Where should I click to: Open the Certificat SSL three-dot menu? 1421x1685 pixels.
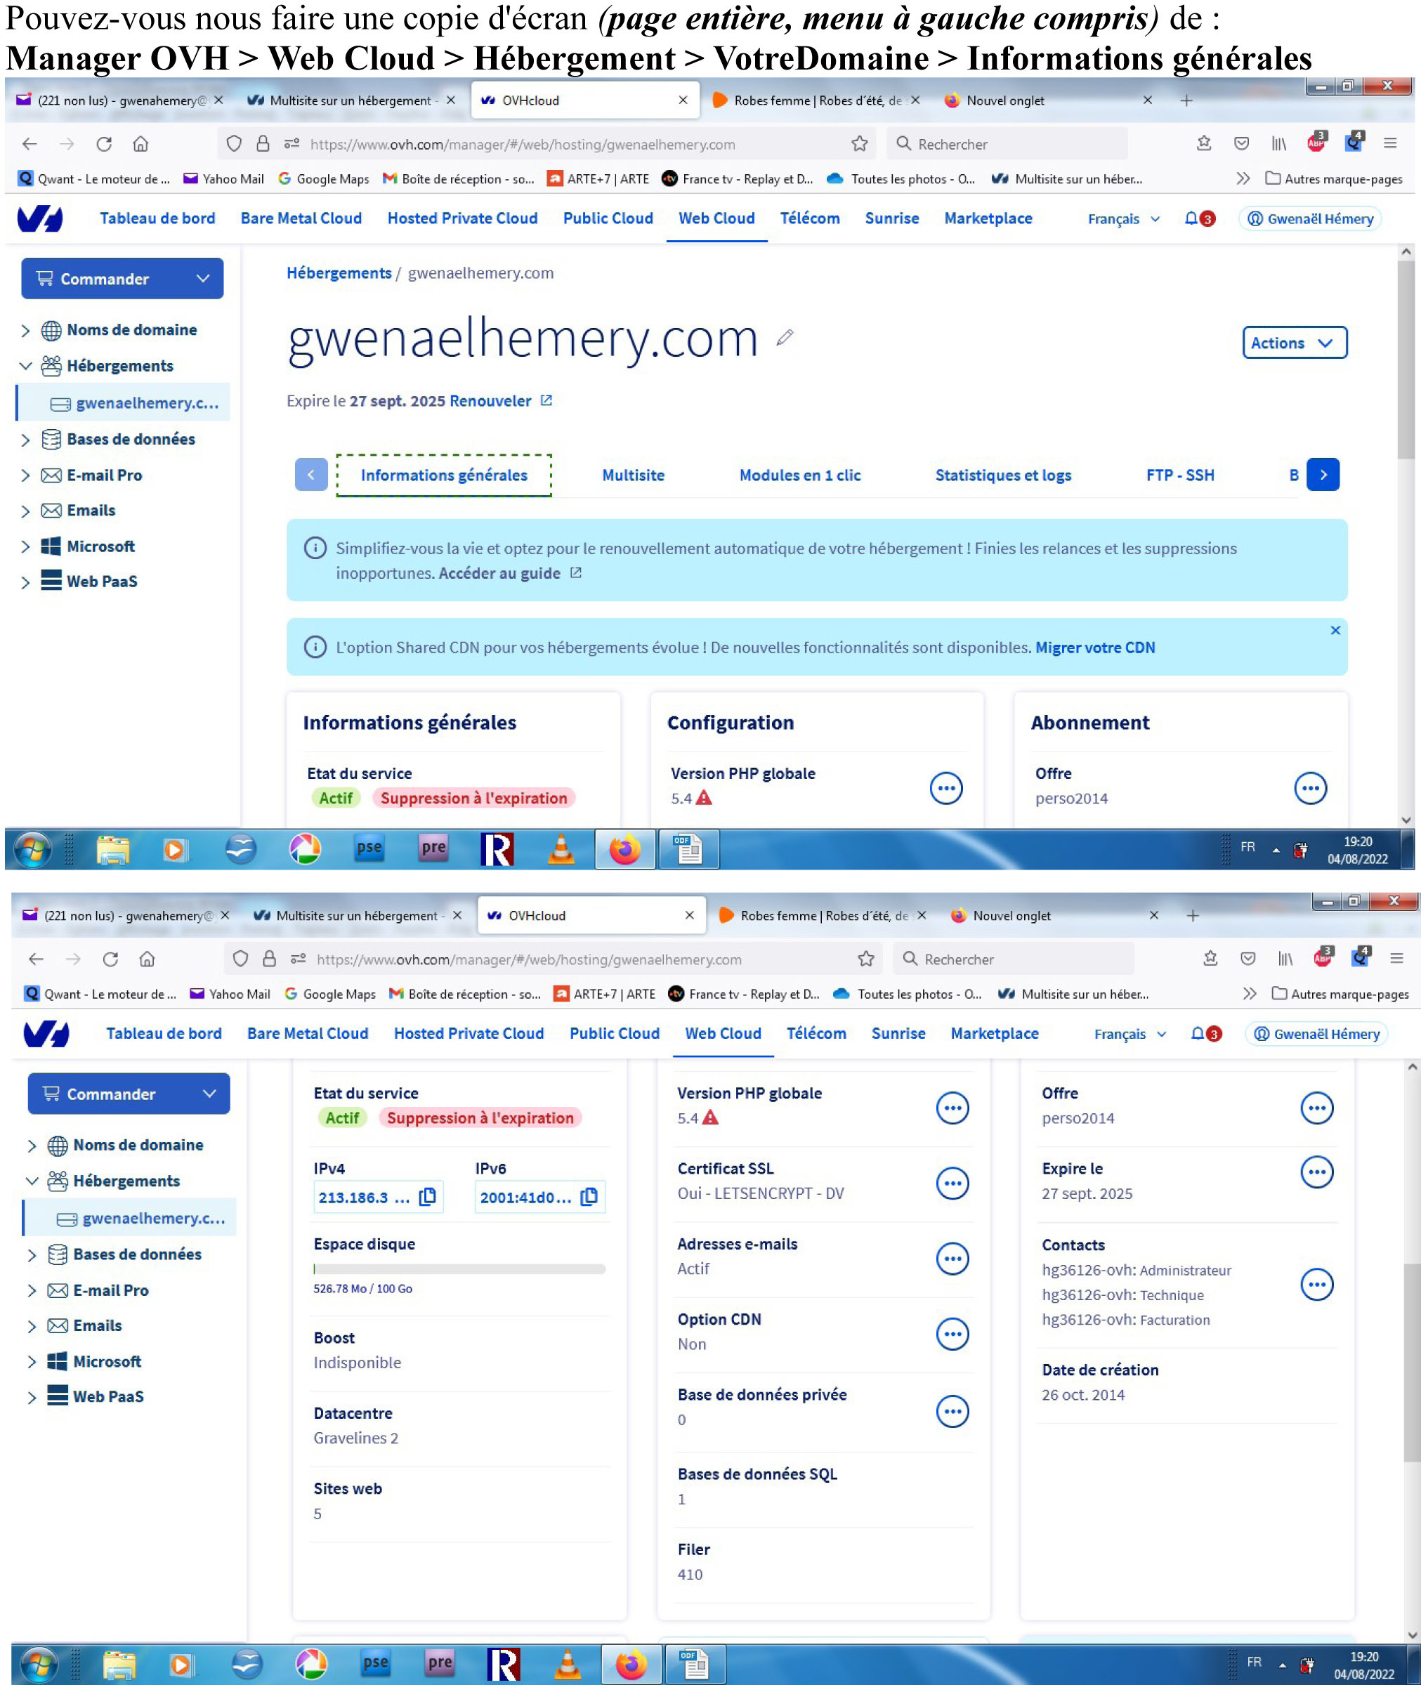tap(952, 1182)
